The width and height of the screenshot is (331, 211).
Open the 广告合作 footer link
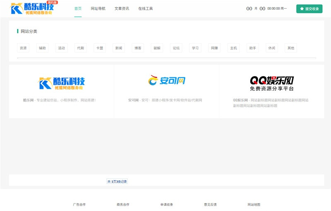tap(79, 204)
